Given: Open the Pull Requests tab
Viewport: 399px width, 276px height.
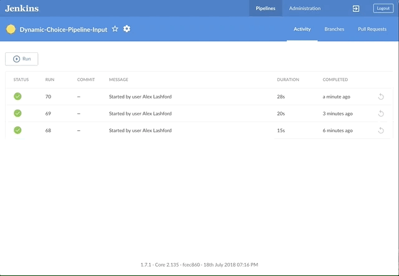Looking at the screenshot, I should [372, 29].
